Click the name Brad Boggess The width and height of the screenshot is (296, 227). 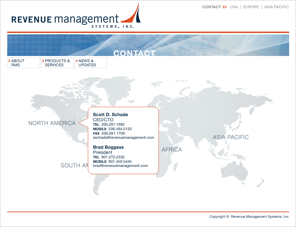[109, 147]
